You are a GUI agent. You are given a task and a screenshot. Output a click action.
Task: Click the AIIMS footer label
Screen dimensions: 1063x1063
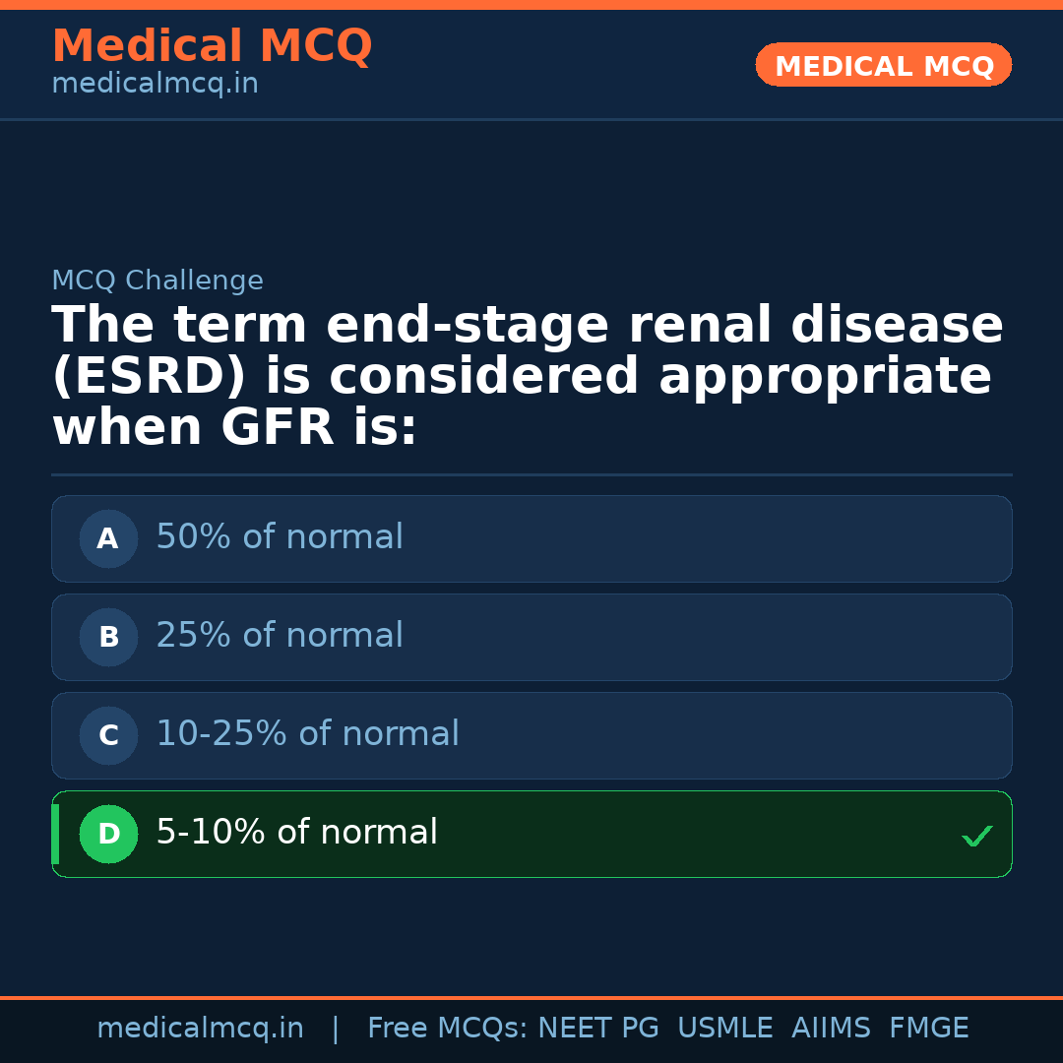[831, 1029]
